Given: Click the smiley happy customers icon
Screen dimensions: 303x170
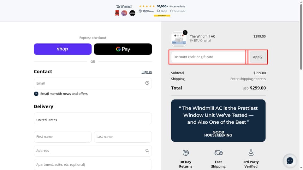Looking at the screenshot, I should tap(140, 11).
